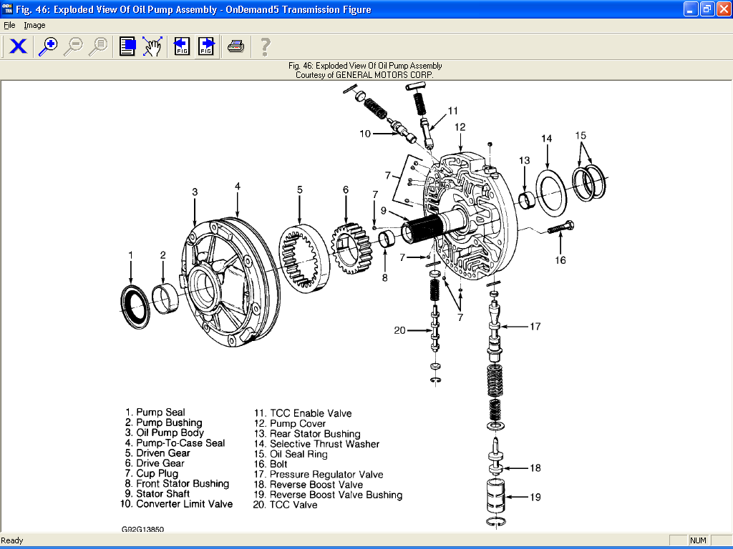This screenshot has width=733, height=549.
Task: Click callout number 14 in the diagram
Action: click(x=546, y=139)
